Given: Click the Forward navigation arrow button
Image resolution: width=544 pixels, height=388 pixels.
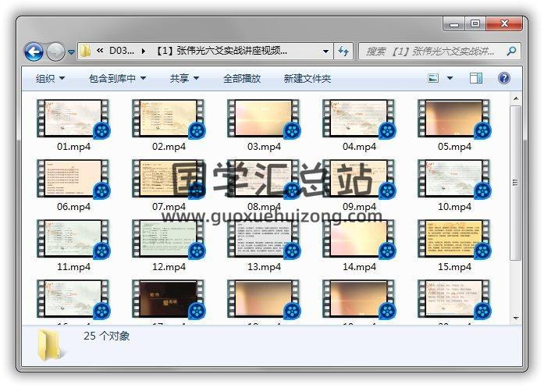Looking at the screenshot, I should [55, 52].
